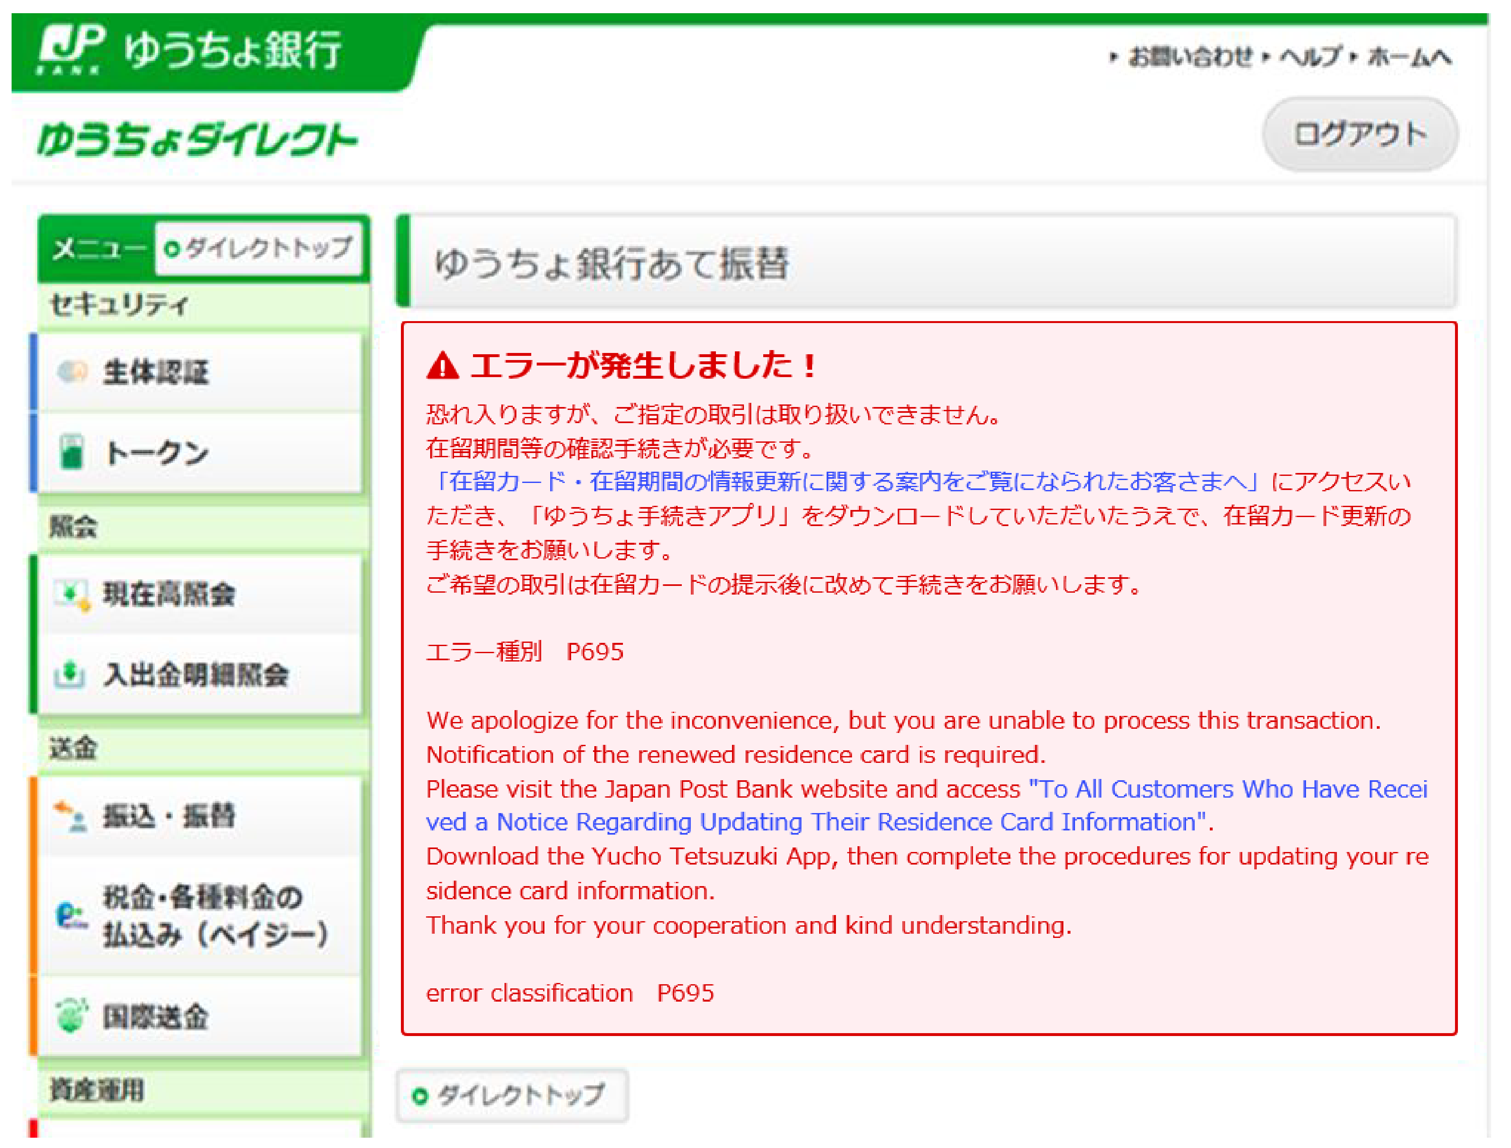Click the ゆうちょダイレクト logo
This screenshot has width=1511, height=1148.
198,139
